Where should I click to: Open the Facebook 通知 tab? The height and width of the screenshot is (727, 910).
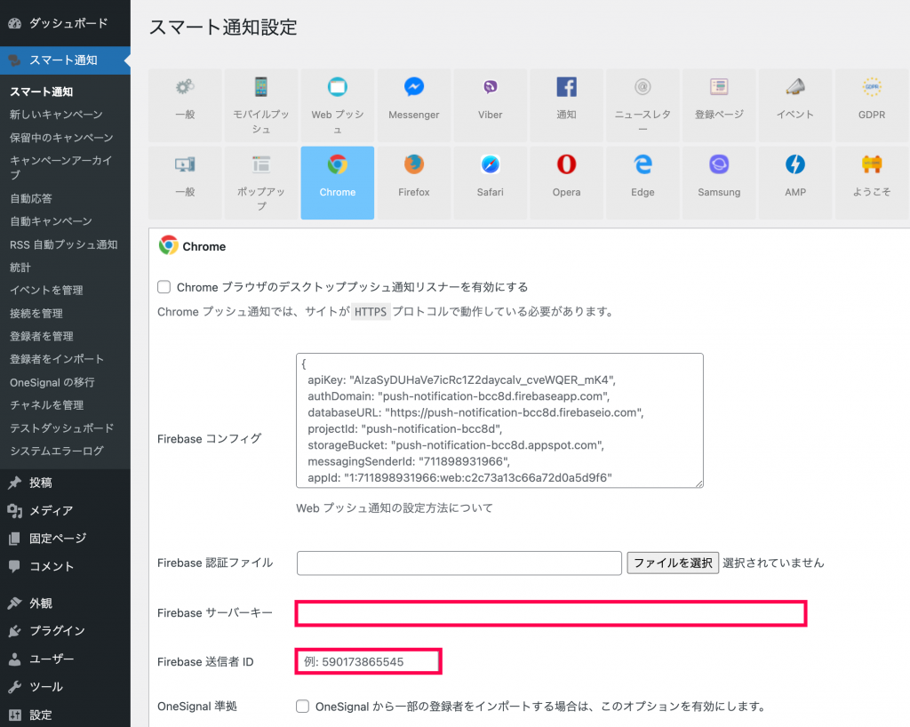point(566,106)
